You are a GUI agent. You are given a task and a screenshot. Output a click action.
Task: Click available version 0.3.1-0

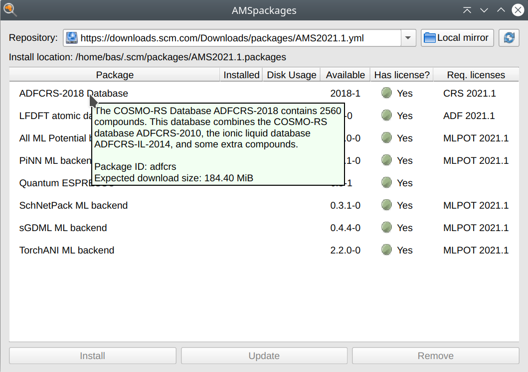[345, 206]
